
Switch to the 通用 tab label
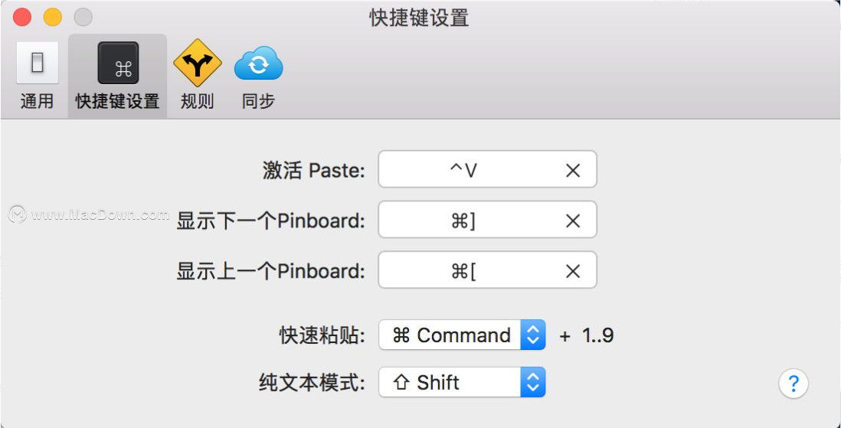37,101
